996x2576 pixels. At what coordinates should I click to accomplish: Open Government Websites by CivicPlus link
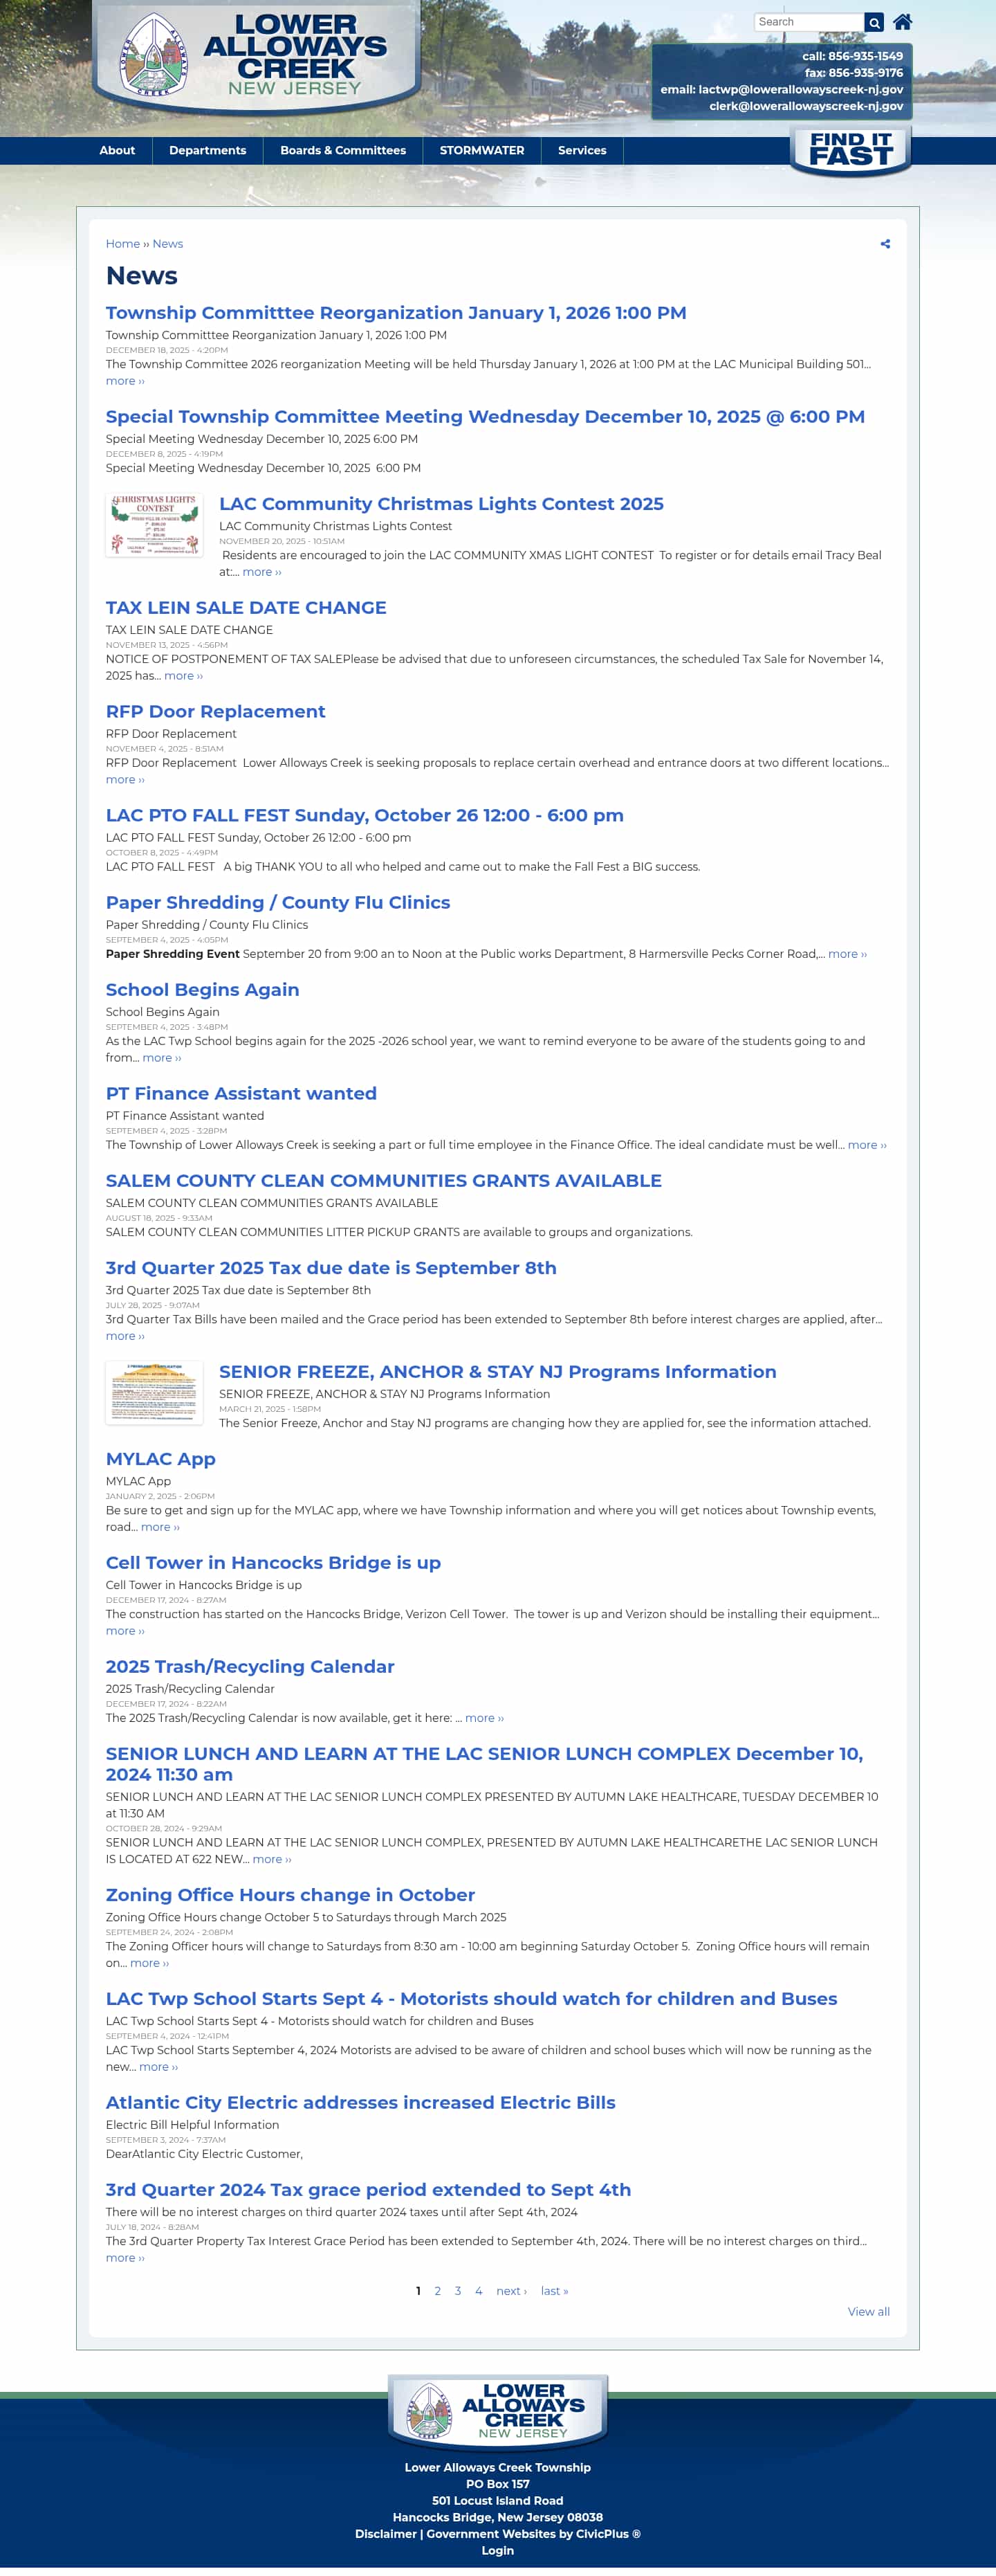pyautogui.click(x=533, y=2534)
